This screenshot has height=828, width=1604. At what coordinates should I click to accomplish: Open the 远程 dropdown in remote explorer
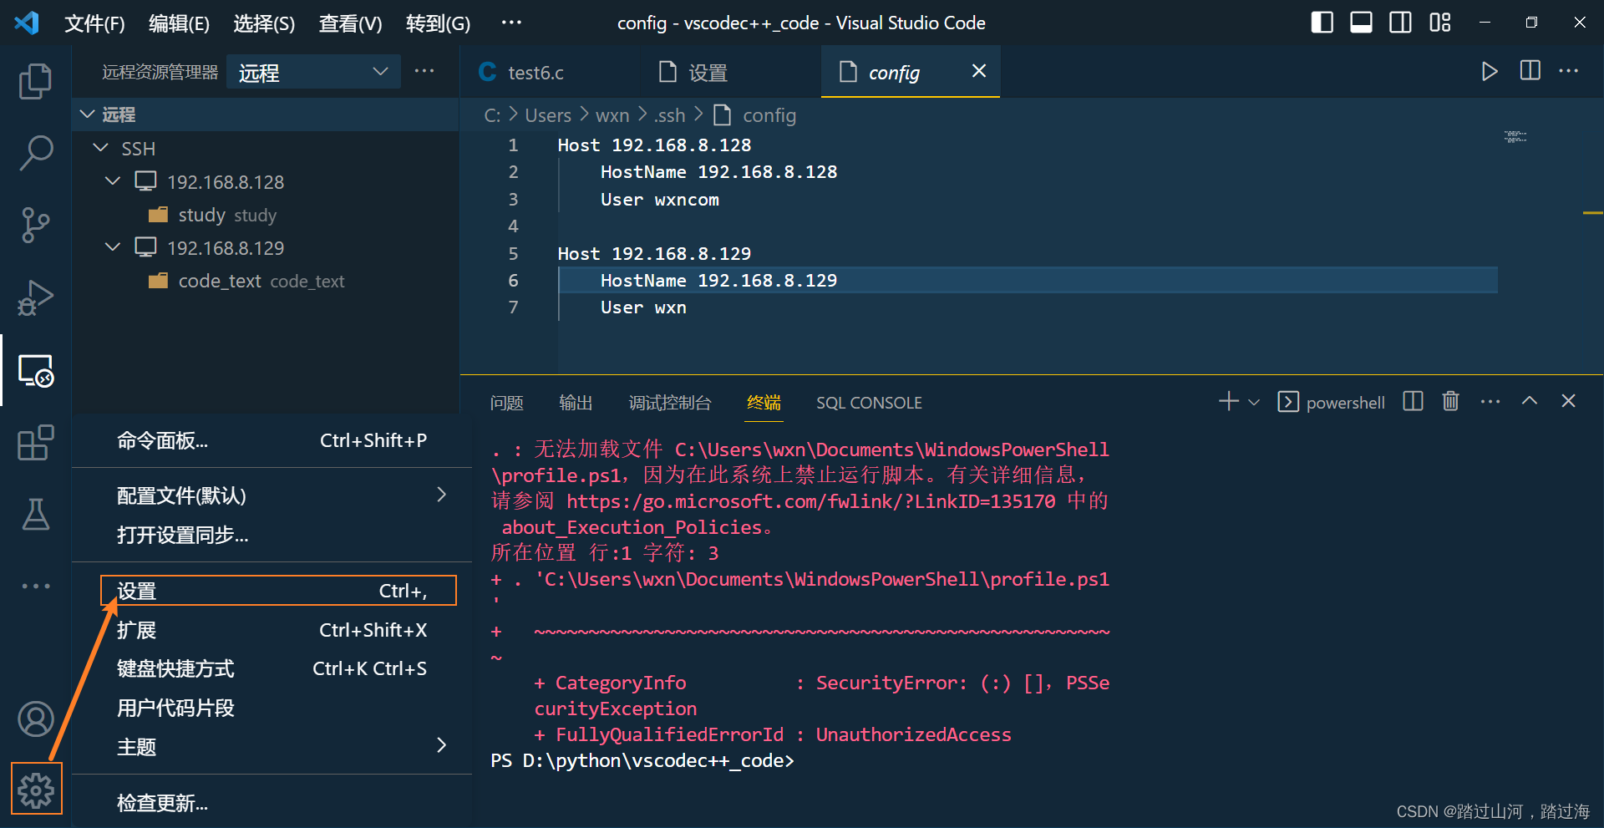click(313, 72)
